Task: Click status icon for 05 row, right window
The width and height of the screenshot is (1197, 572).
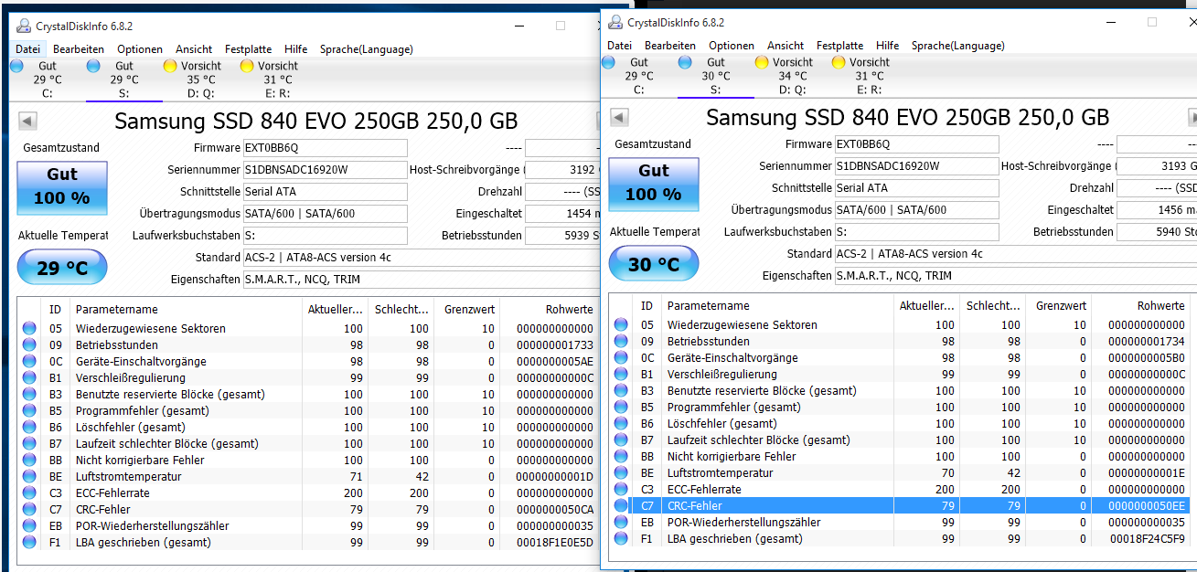Action: (x=621, y=325)
